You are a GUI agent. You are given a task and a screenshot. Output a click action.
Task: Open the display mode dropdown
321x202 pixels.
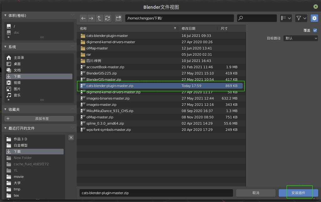point(286,18)
